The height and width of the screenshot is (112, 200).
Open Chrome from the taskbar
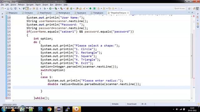click(x=49, y=109)
